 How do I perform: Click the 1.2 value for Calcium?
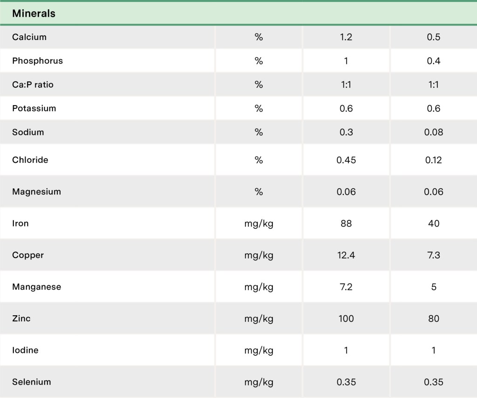[x=346, y=37]
